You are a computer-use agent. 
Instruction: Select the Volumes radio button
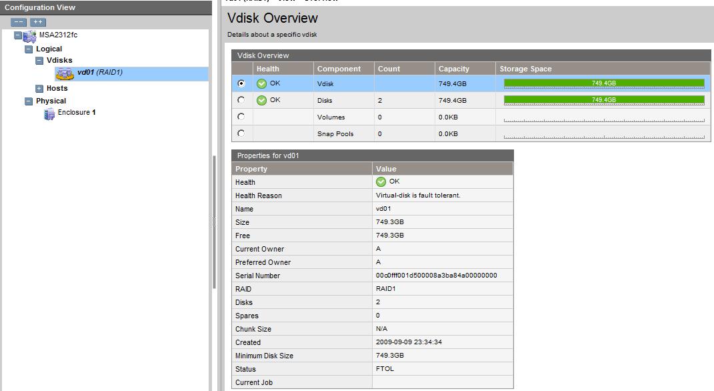tap(241, 116)
